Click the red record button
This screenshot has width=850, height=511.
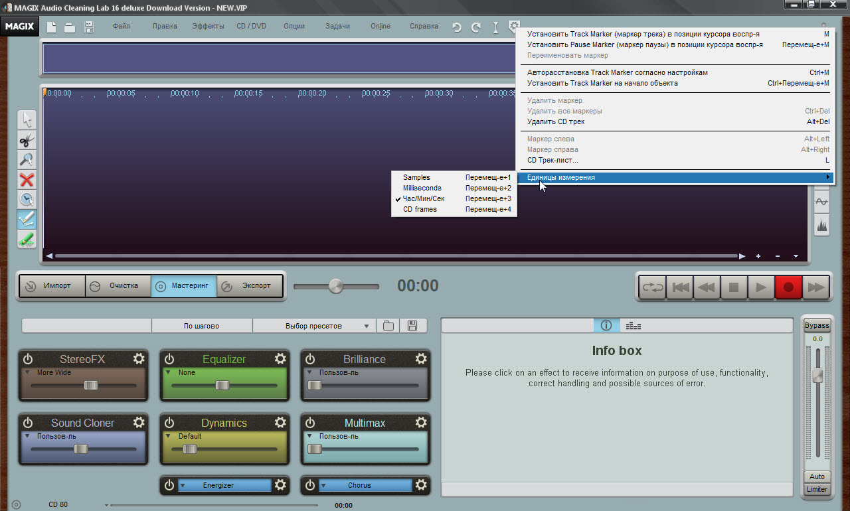788,287
